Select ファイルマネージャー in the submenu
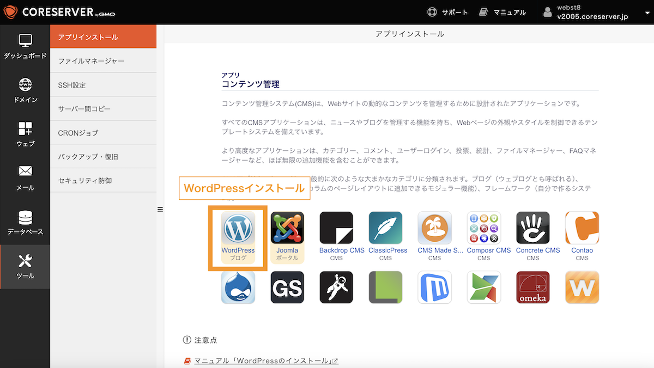 104,61
